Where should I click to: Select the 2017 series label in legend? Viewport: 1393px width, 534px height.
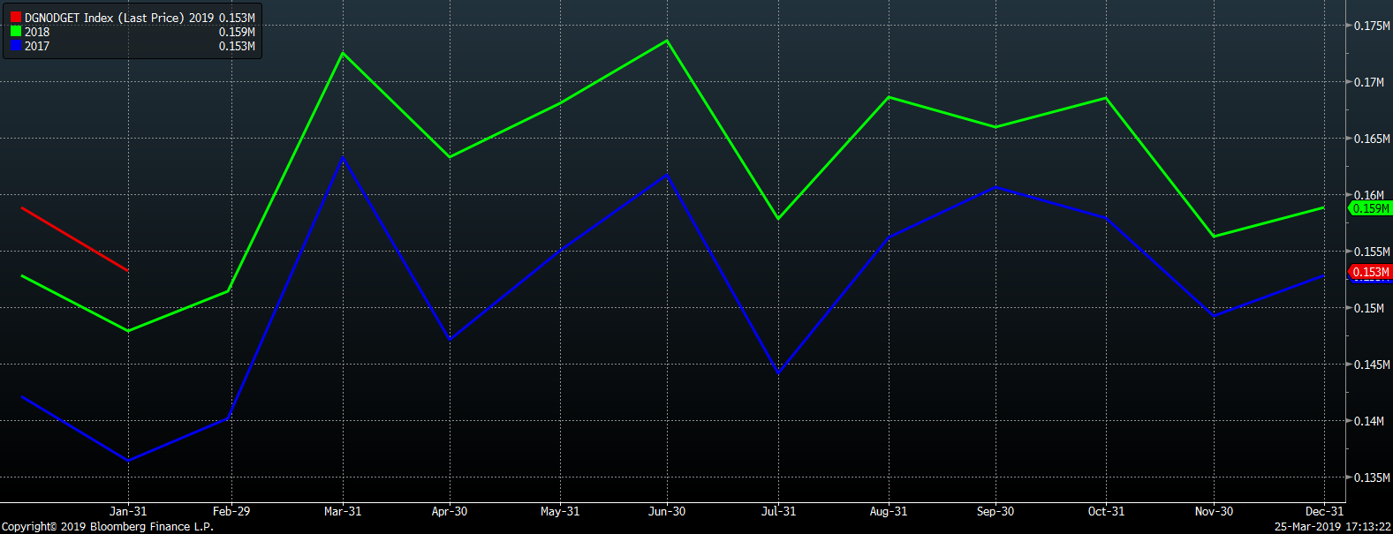[37, 46]
